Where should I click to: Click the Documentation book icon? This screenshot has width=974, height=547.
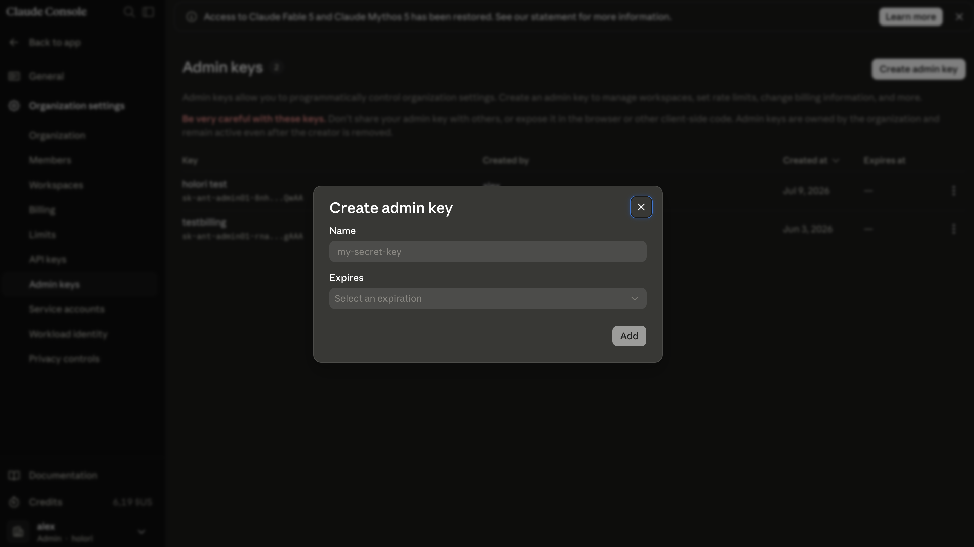click(x=14, y=475)
